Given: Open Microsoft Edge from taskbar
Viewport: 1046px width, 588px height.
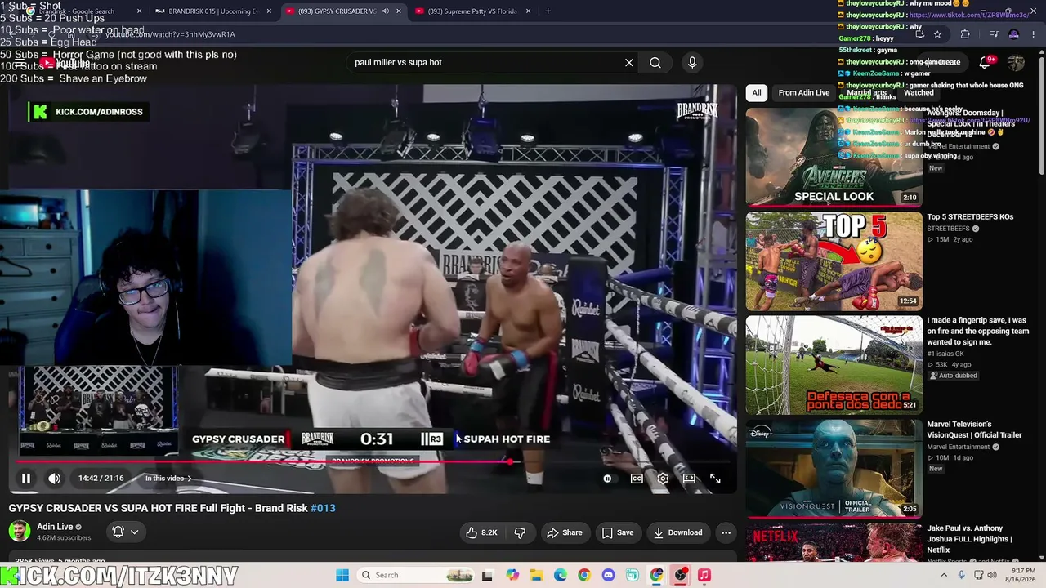Looking at the screenshot, I should point(561,575).
